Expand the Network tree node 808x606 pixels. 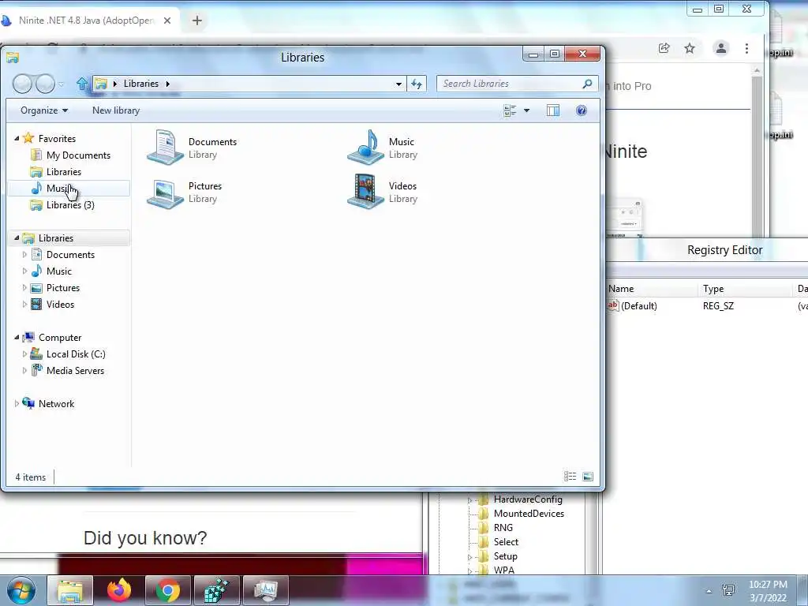click(17, 403)
